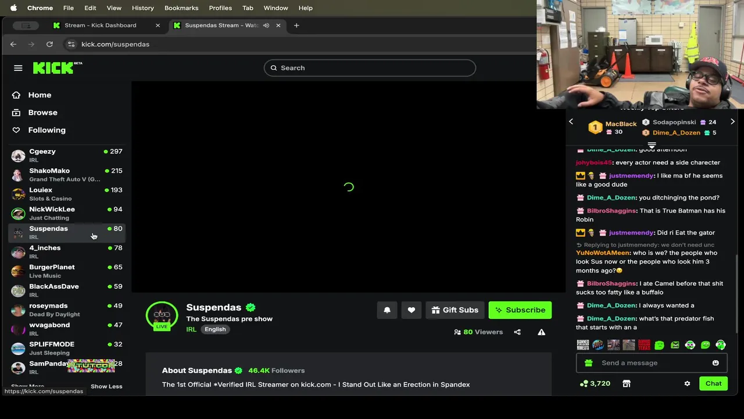Click the kick.com/suspendas address bar
Image resolution: width=744 pixels, height=419 pixels.
tap(115, 44)
